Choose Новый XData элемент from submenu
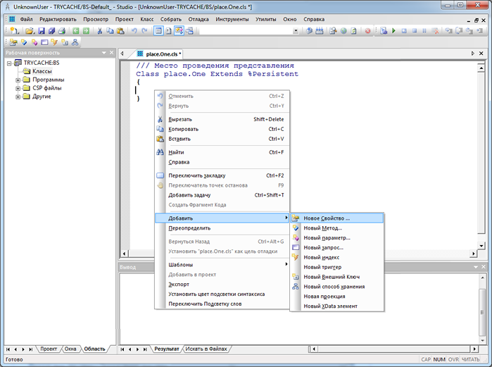The width and height of the screenshot is (492, 367). click(x=336, y=306)
